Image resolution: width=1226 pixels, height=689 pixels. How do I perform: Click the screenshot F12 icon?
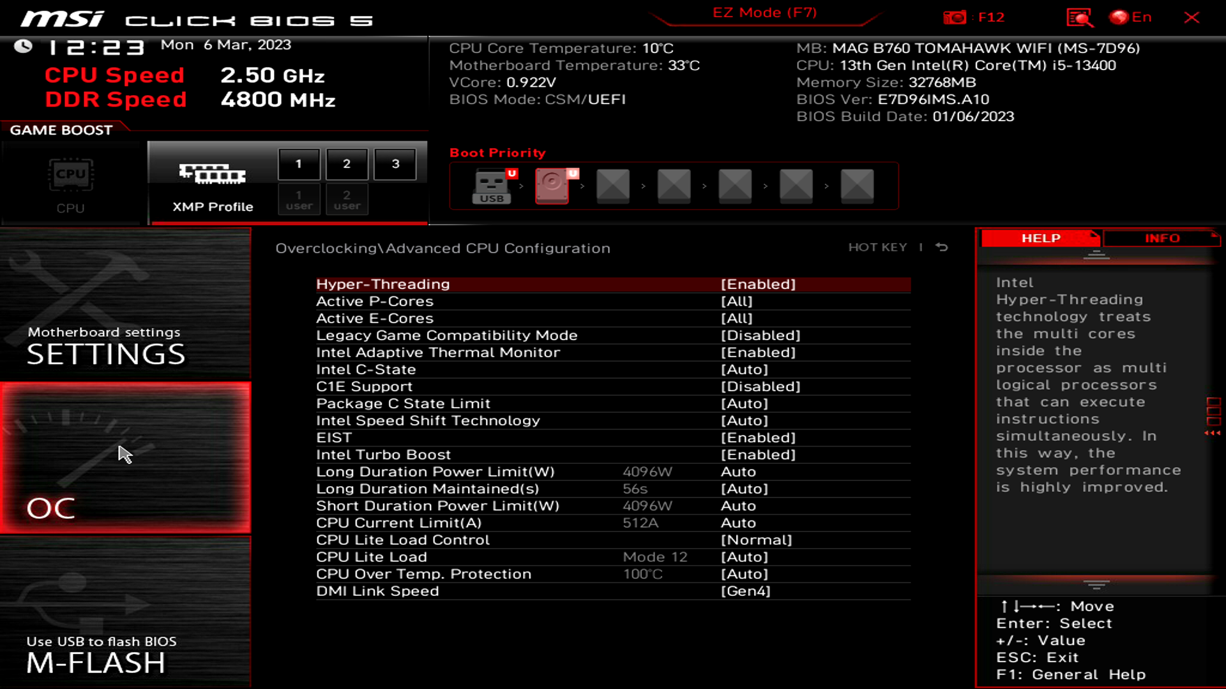point(953,17)
